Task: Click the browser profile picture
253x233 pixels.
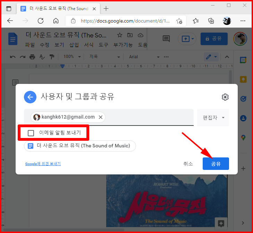Action: pos(227,21)
